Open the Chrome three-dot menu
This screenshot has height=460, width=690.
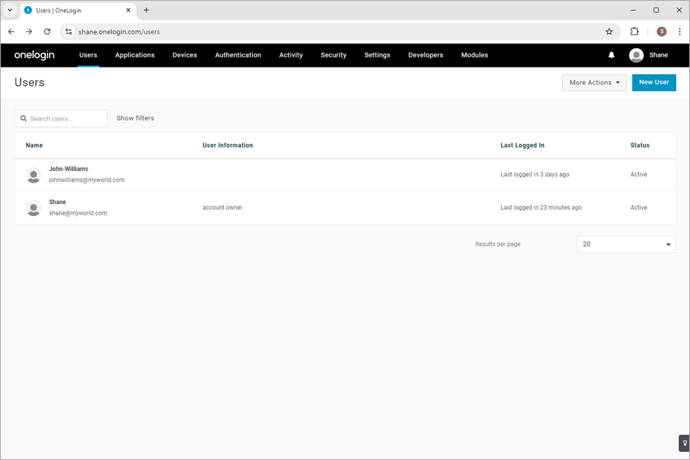679,31
